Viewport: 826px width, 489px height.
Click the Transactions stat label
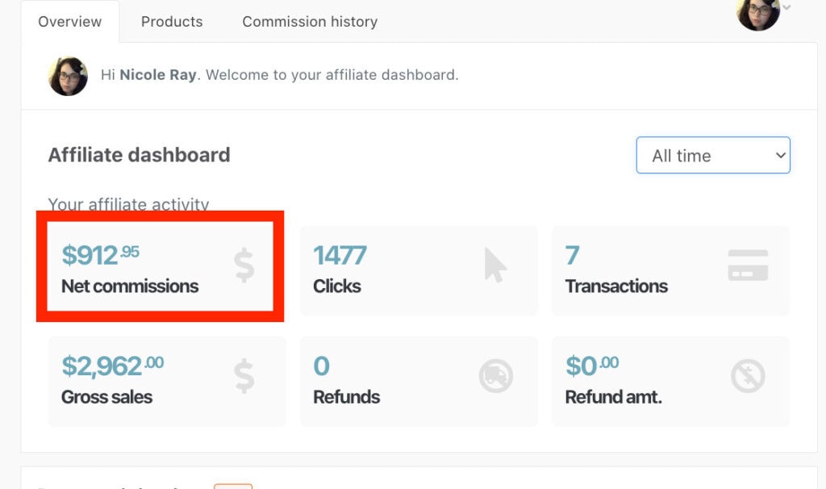(616, 286)
